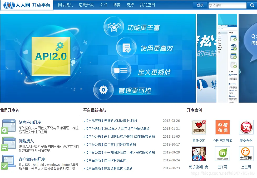The image size is (257, 178).
Task: Open the 心理年龄测试 app icon
Action: 223,127
